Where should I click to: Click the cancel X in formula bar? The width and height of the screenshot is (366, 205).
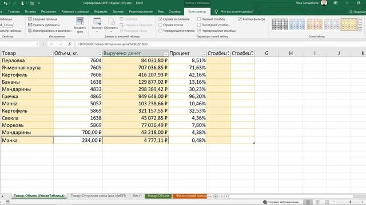click(51, 44)
